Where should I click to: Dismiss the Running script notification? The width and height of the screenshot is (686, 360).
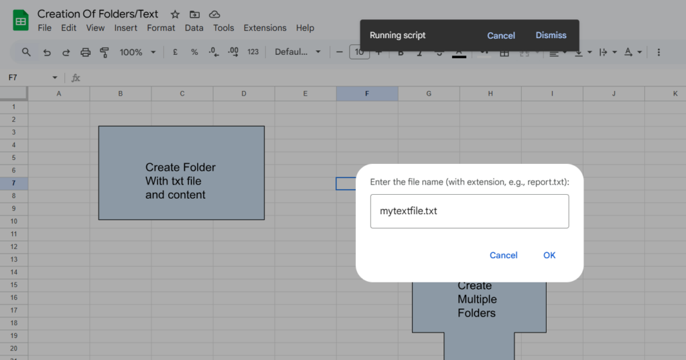click(x=551, y=35)
